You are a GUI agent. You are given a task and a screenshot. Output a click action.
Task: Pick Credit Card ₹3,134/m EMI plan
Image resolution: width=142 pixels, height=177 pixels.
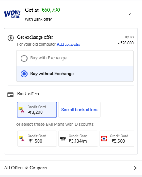tap(78, 139)
